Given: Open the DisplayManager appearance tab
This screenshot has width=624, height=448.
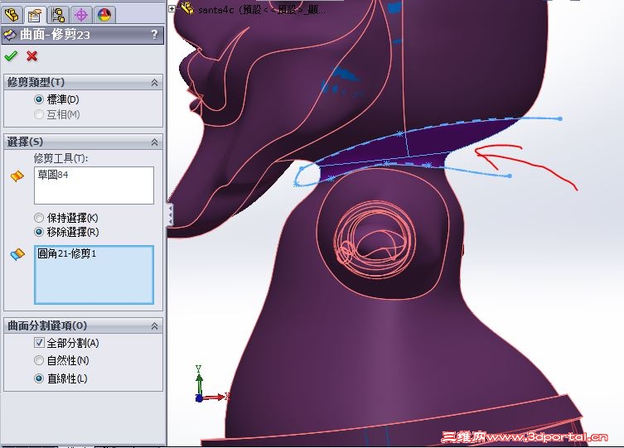Looking at the screenshot, I should [x=104, y=15].
